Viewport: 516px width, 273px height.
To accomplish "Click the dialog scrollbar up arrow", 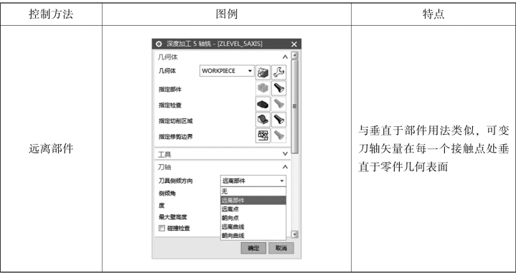I will tap(295, 55).
